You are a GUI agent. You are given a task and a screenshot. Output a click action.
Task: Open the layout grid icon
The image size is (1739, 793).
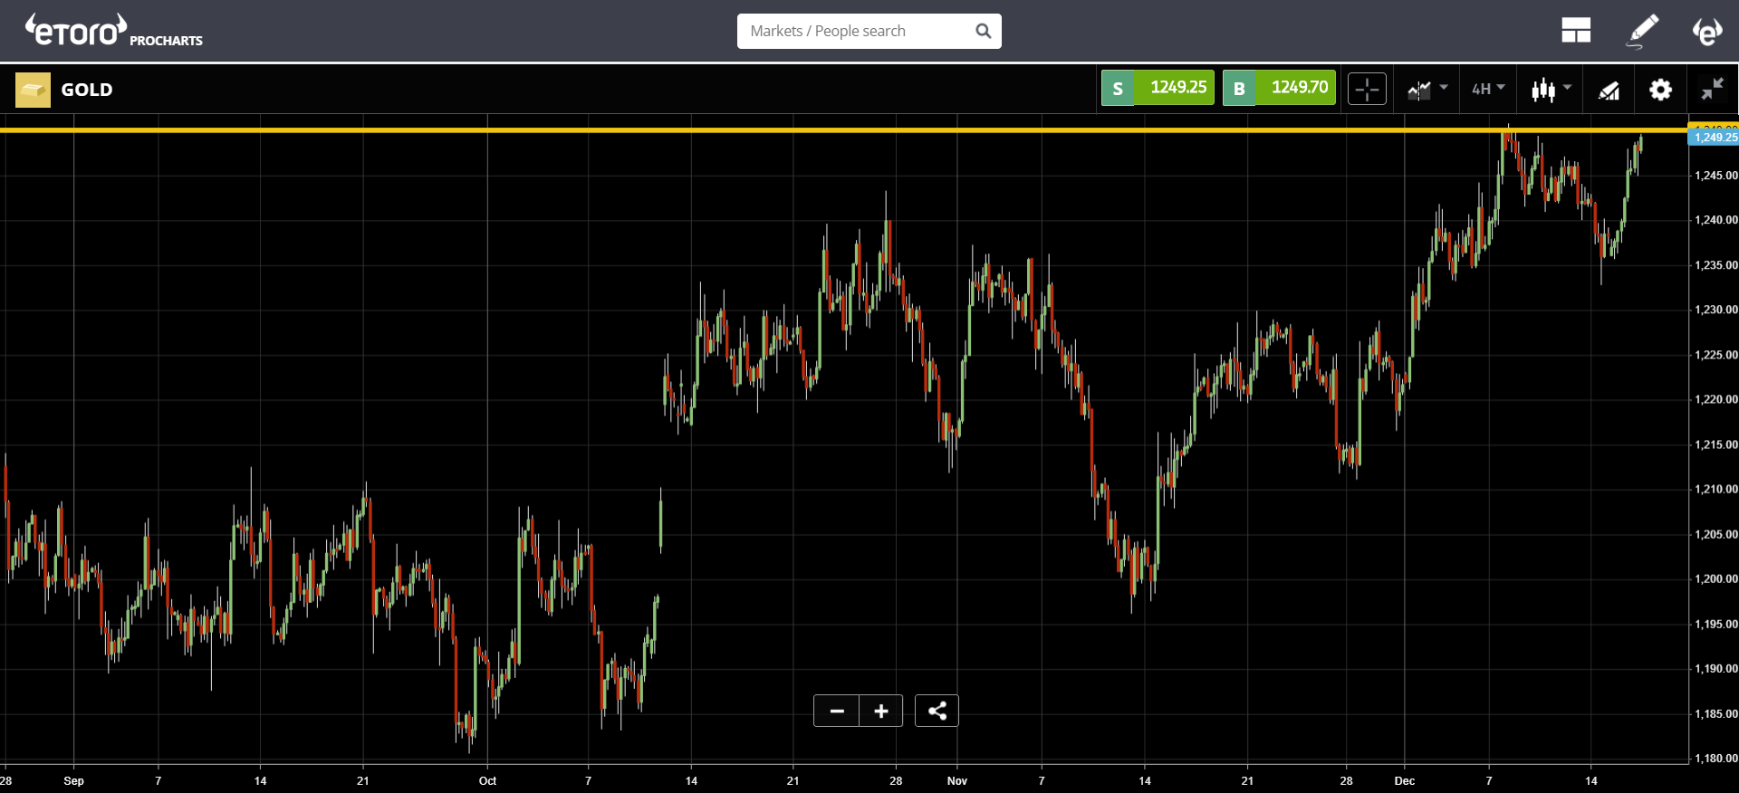tap(1576, 31)
